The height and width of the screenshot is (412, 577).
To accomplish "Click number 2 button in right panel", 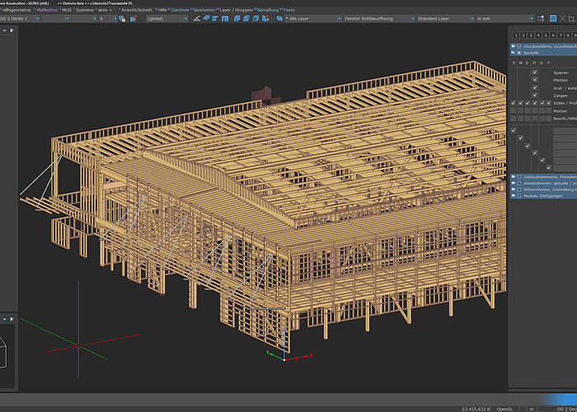I will point(523,35).
